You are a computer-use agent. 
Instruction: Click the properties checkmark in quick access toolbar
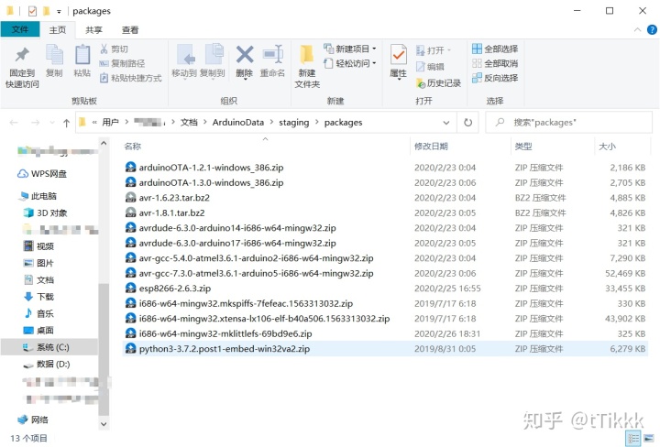point(32,11)
